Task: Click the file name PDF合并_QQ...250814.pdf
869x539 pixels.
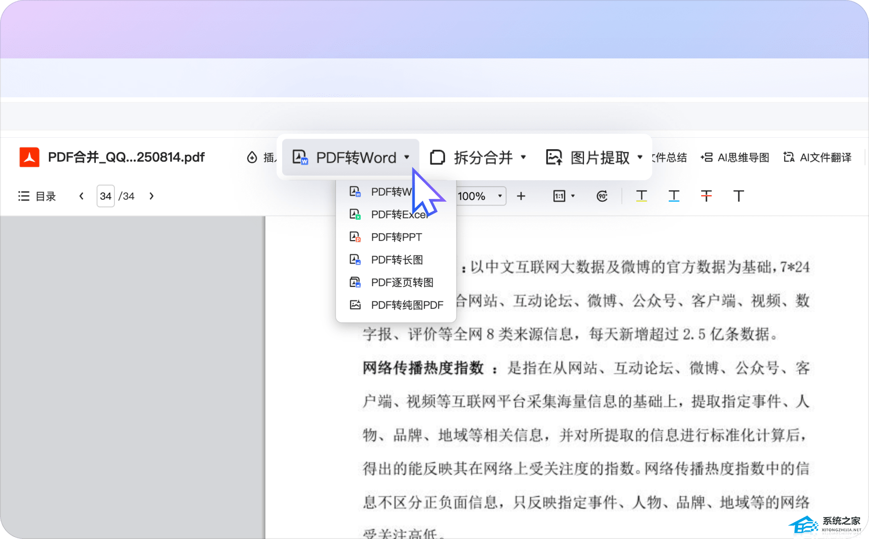Action: tap(126, 157)
